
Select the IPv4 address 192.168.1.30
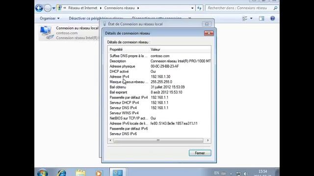point(160,77)
